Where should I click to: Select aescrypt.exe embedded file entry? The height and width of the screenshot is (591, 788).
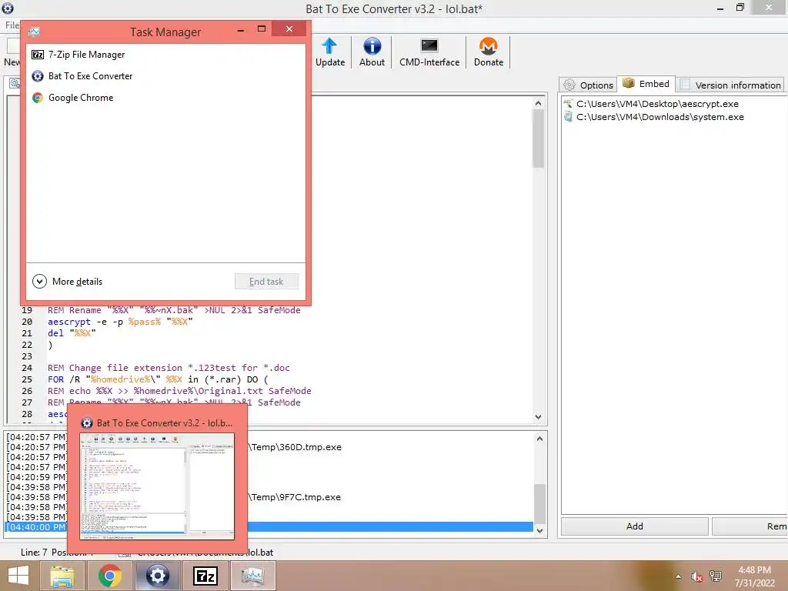coord(652,104)
